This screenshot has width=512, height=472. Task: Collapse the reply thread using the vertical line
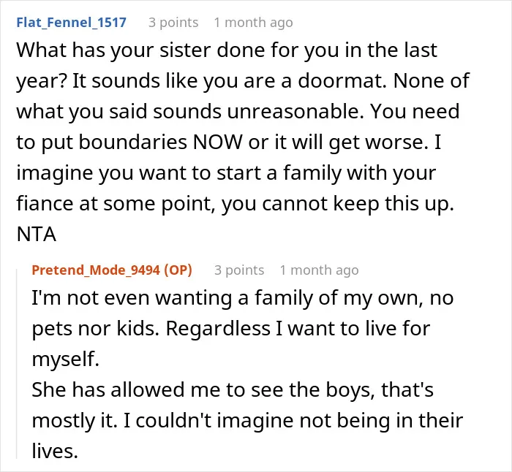(x=17, y=364)
